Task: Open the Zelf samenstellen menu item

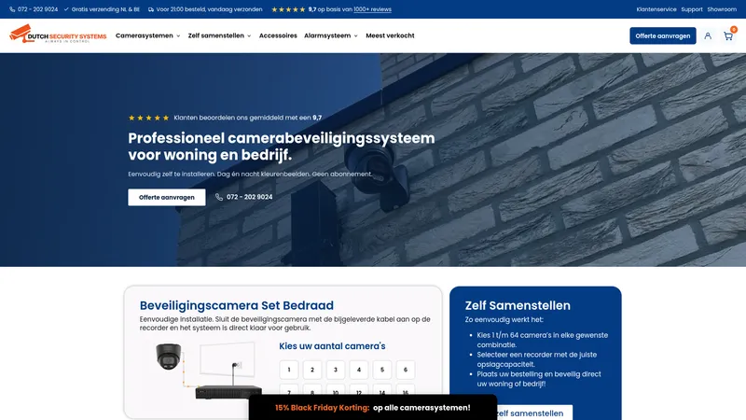Action: pyautogui.click(x=216, y=35)
